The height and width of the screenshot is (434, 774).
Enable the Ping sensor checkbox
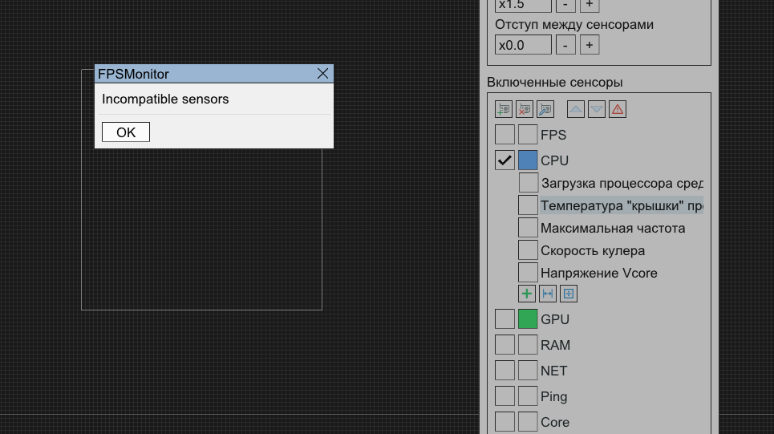tap(505, 396)
